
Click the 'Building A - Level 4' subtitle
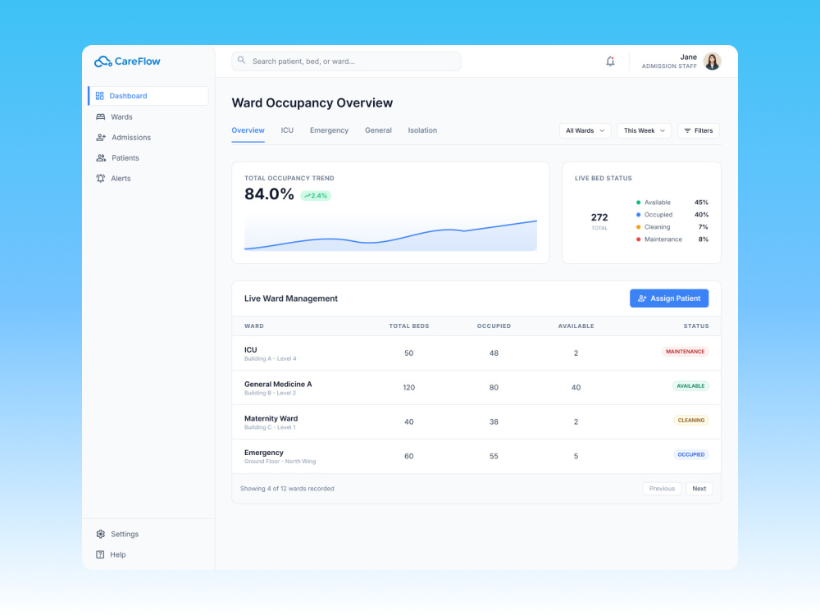click(271, 359)
